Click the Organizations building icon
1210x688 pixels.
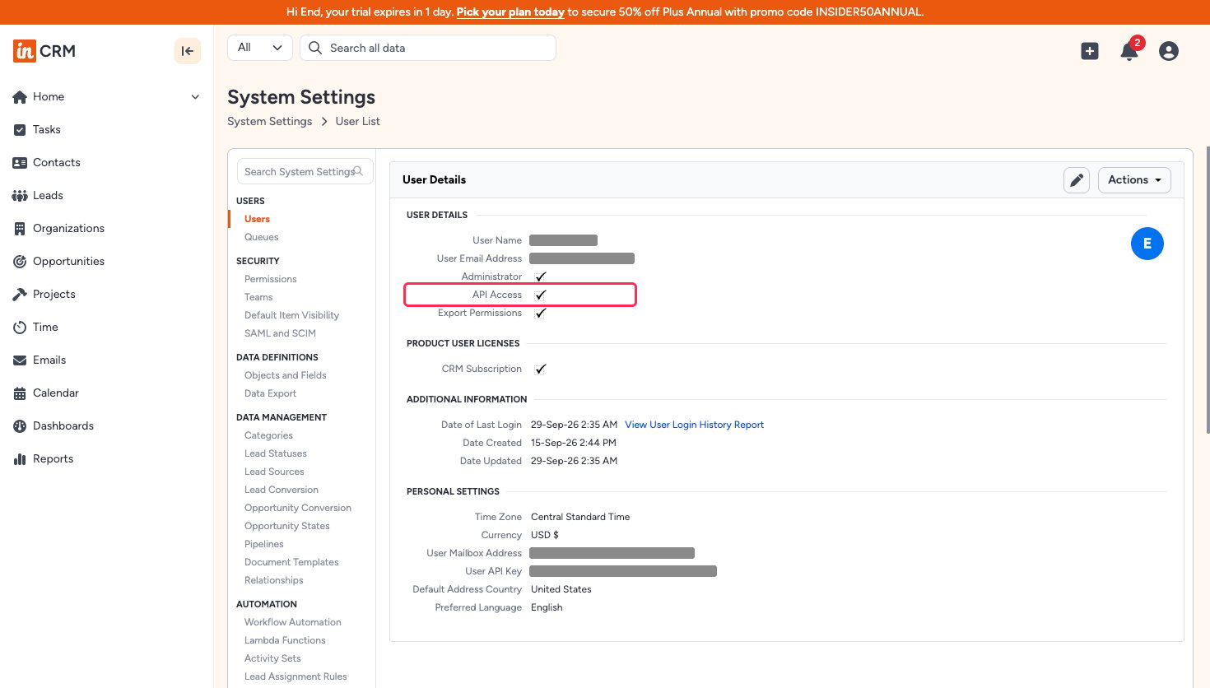pyautogui.click(x=20, y=229)
